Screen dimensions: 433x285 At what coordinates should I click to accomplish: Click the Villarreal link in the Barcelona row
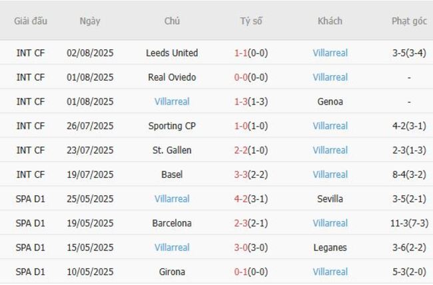tap(330, 223)
